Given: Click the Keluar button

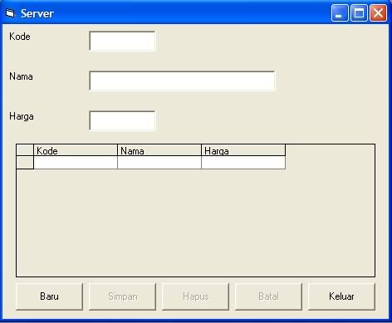Looking at the screenshot, I should coord(341,296).
